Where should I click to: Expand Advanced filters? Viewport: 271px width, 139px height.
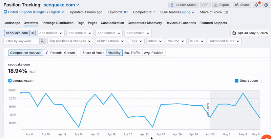pyautogui.click(x=225, y=41)
